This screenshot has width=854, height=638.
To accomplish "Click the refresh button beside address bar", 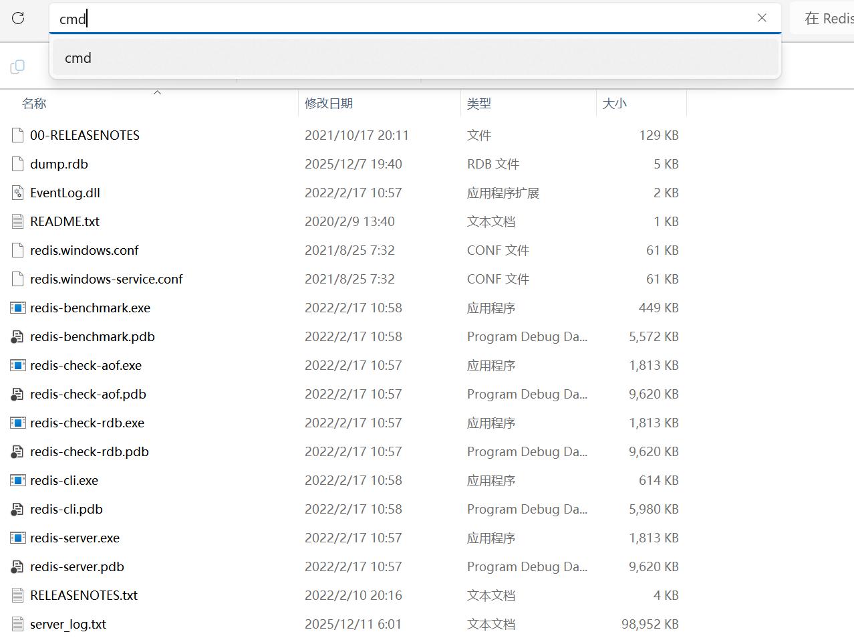I will pos(18,18).
